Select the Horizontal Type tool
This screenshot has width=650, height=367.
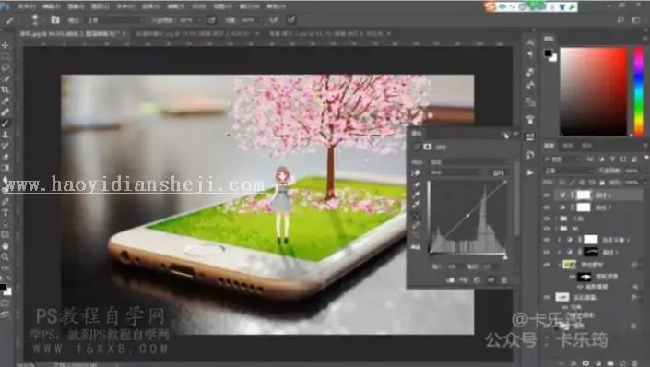click(x=6, y=213)
